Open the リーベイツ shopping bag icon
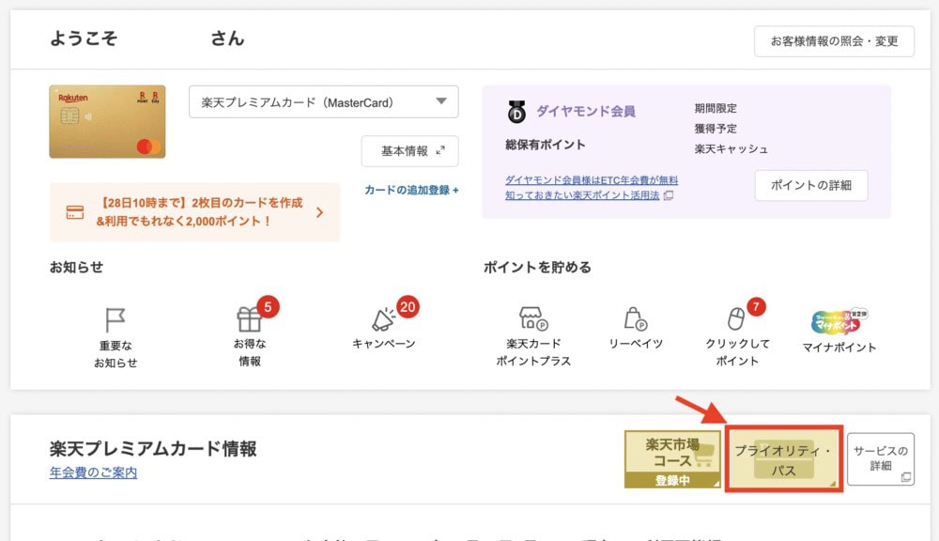Image resolution: width=939 pixels, height=541 pixels. (x=636, y=318)
